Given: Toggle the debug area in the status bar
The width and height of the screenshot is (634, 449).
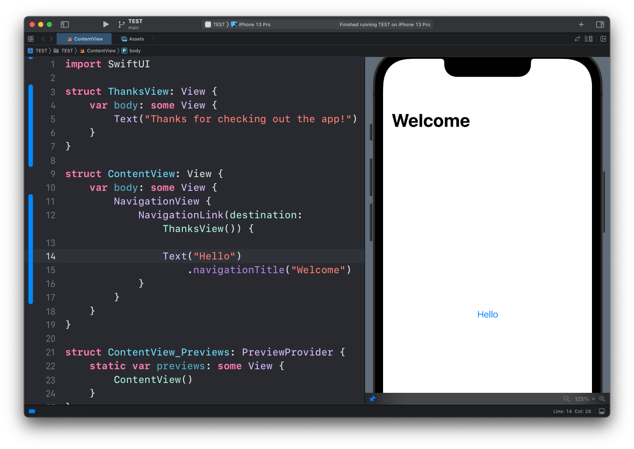Looking at the screenshot, I should pyautogui.click(x=602, y=411).
